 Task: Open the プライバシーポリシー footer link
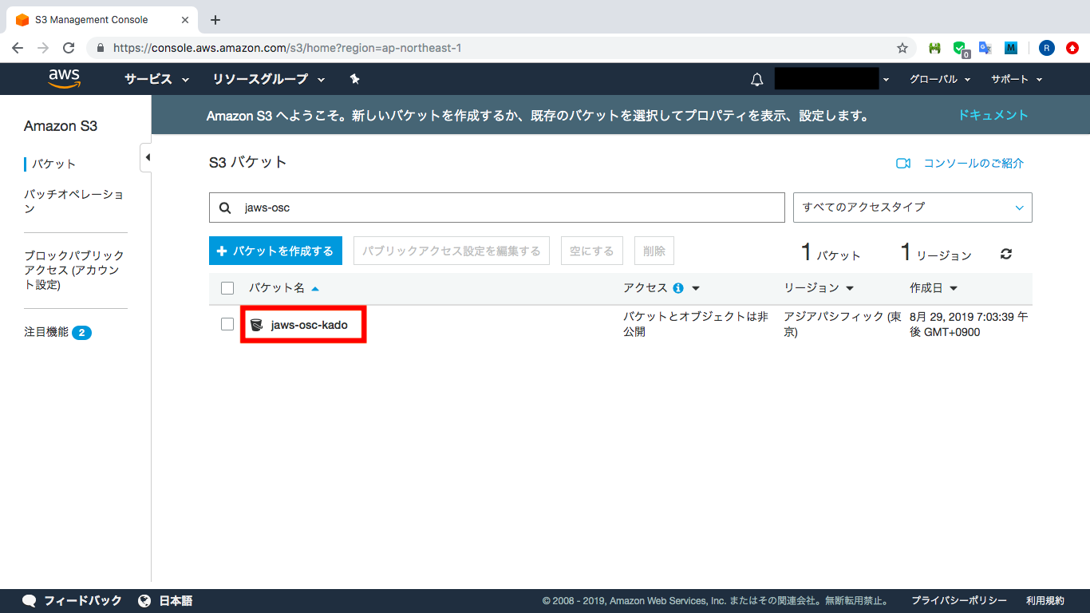[x=959, y=601]
